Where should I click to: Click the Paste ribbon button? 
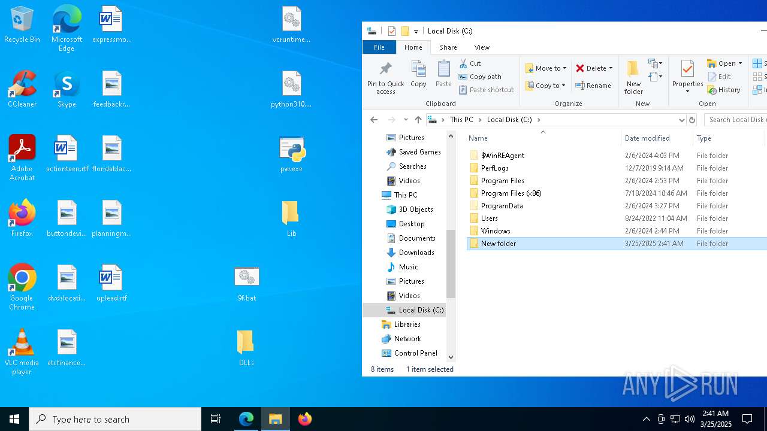443,74
